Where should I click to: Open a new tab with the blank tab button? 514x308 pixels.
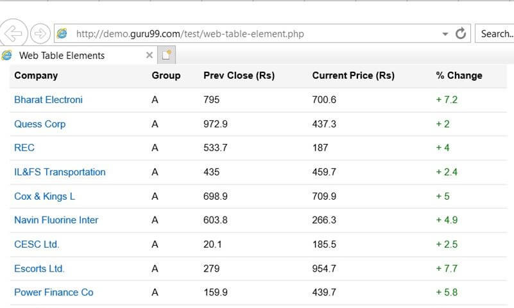point(167,56)
